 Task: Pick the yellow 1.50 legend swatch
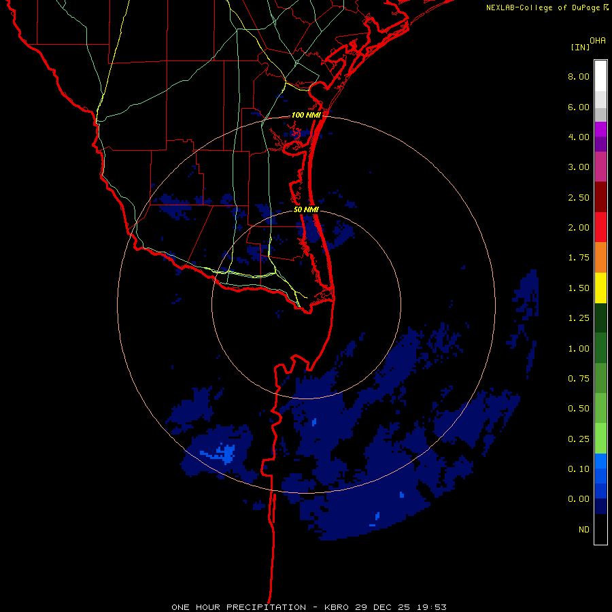pyautogui.click(x=600, y=288)
